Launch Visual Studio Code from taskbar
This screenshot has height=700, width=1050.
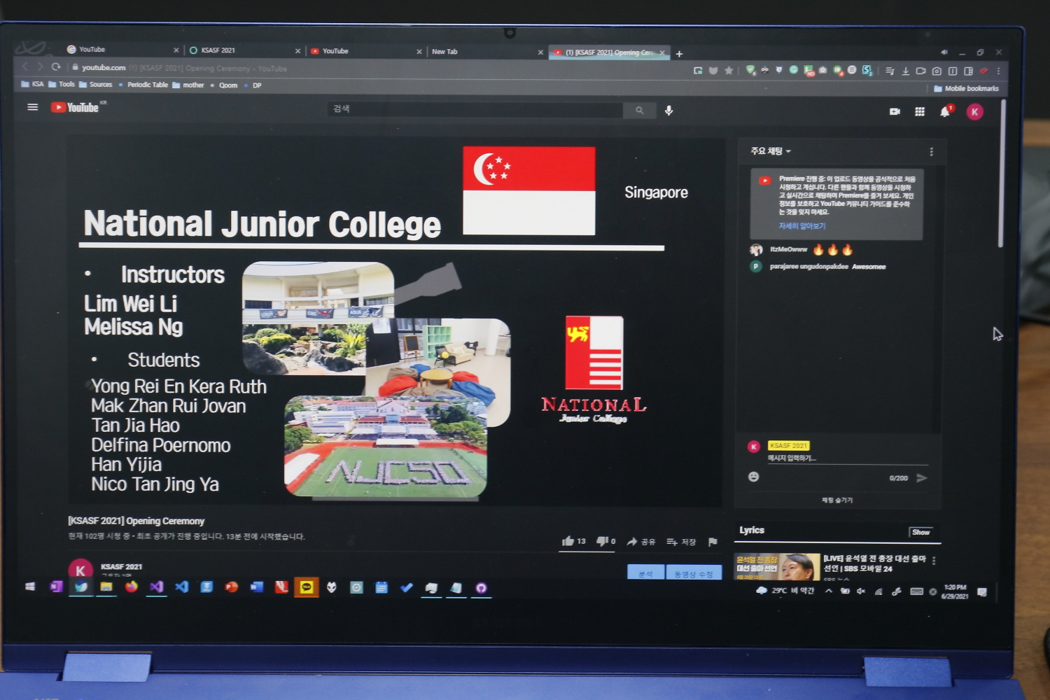[x=182, y=587]
